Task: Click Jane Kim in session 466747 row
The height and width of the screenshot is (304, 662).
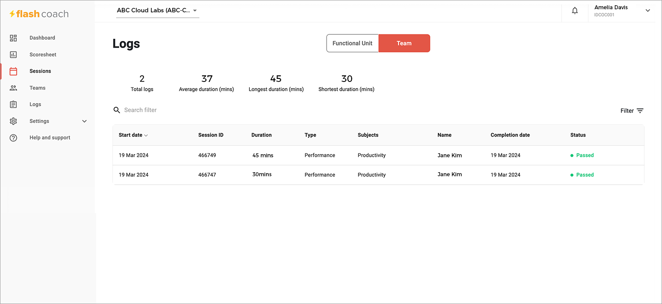Action: coord(450,174)
